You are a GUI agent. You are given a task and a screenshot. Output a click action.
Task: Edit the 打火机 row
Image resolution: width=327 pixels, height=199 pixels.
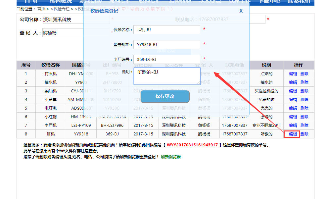pyautogui.click(x=293, y=74)
